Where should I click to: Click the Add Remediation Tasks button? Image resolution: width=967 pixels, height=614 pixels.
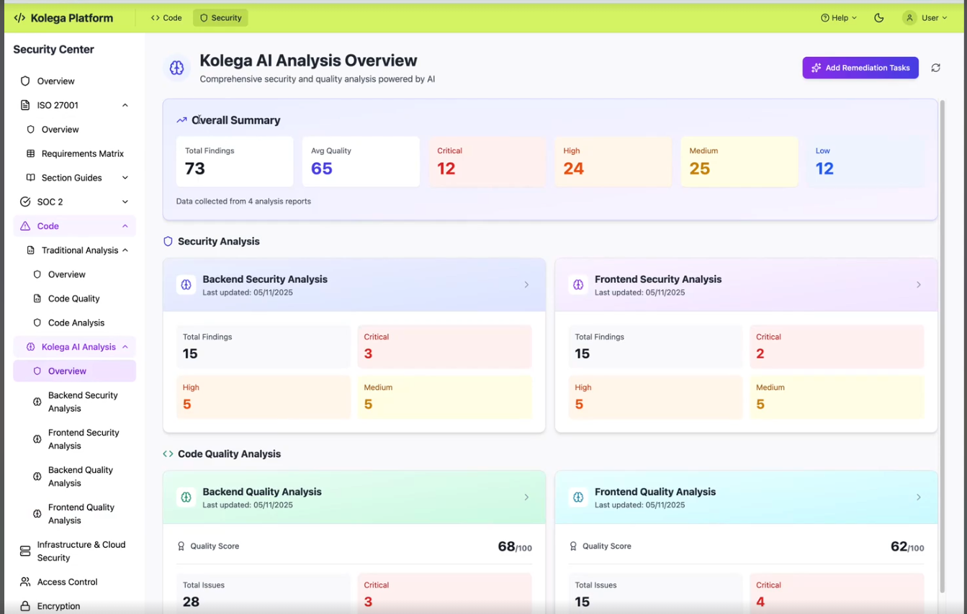860,67
